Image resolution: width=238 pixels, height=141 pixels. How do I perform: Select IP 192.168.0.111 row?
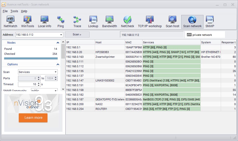[x=151, y=62]
